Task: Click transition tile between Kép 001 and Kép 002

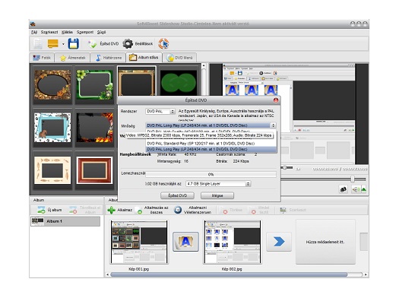Action: coord(185,242)
